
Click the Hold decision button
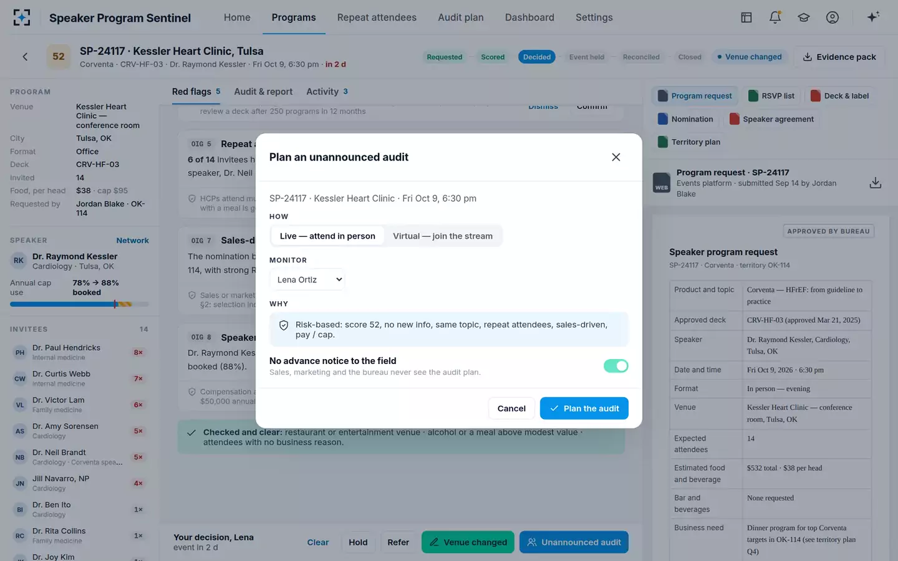[358, 542]
